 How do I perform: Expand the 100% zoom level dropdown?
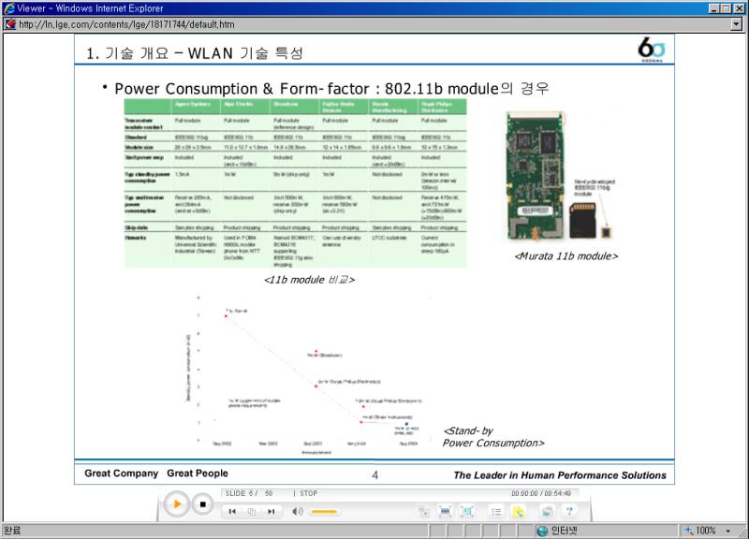click(728, 531)
